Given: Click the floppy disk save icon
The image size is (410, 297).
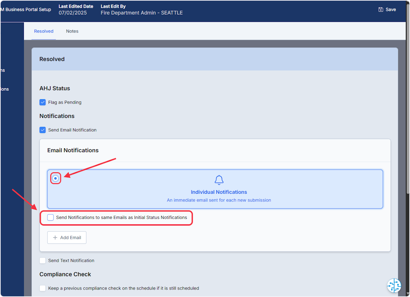Looking at the screenshot, I should (x=381, y=10).
